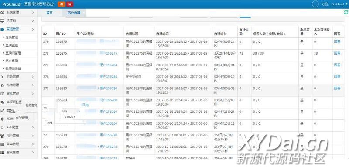Switch to the 首页 tab
This screenshot has width=349, height=167.
pos(49,13)
